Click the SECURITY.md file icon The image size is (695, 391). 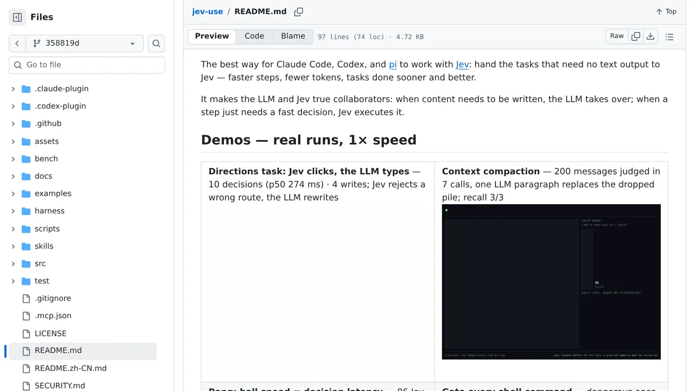click(26, 386)
